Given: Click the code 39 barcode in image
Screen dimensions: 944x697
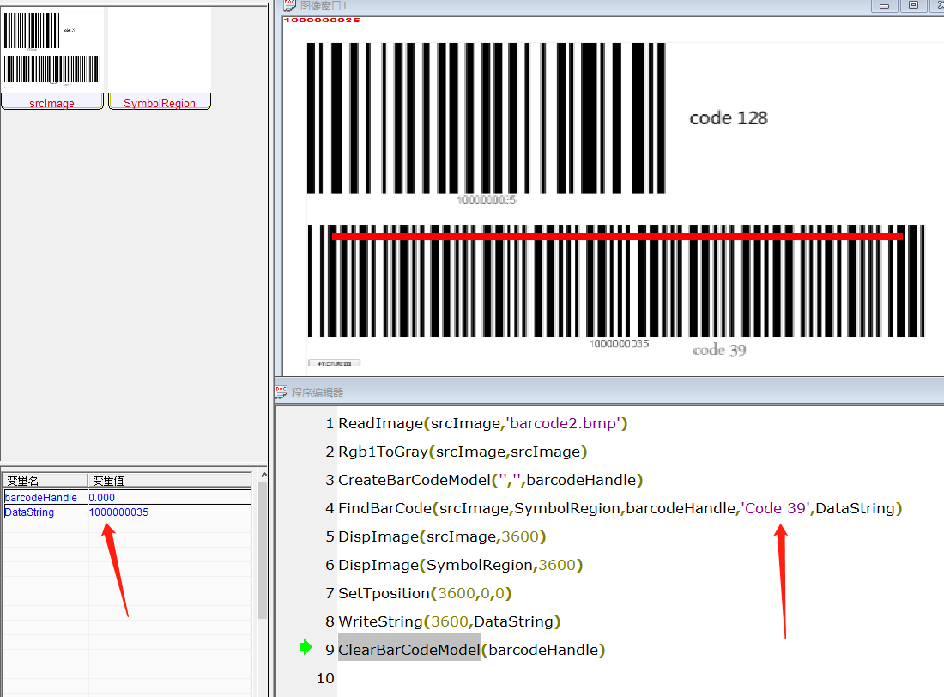Looking at the screenshot, I should [x=616, y=281].
